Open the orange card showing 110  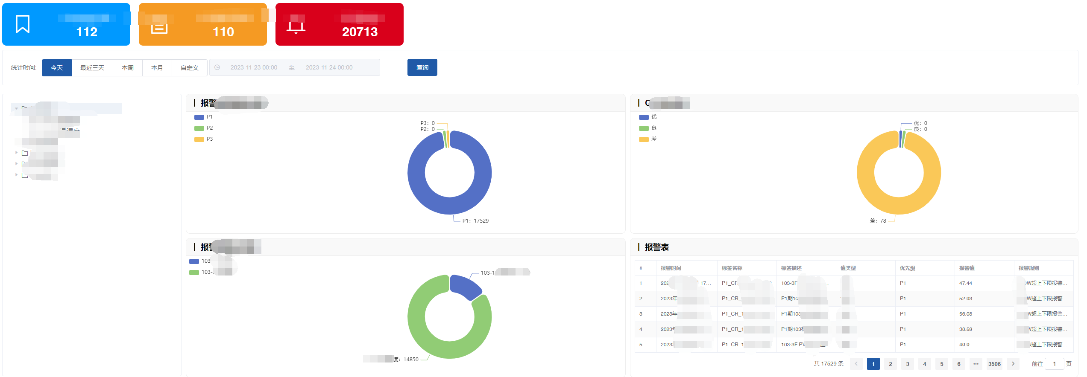click(x=203, y=24)
